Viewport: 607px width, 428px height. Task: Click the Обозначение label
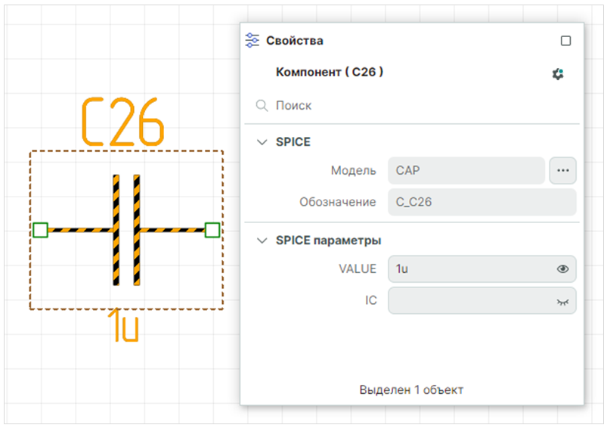coord(338,202)
